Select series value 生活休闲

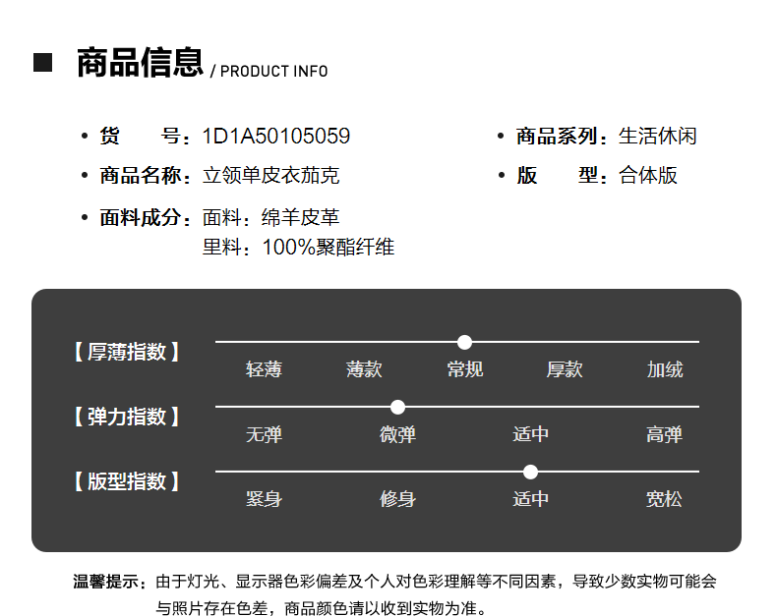click(658, 137)
